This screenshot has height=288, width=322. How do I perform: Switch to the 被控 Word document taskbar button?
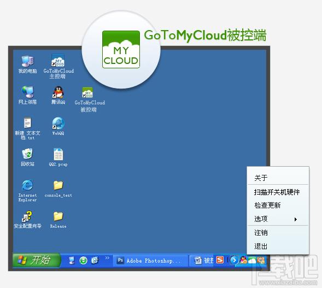pos(202,261)
